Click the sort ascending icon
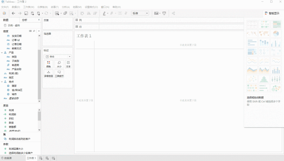The height and width of the screenshot is (161, 284). (x=89, y=13)
